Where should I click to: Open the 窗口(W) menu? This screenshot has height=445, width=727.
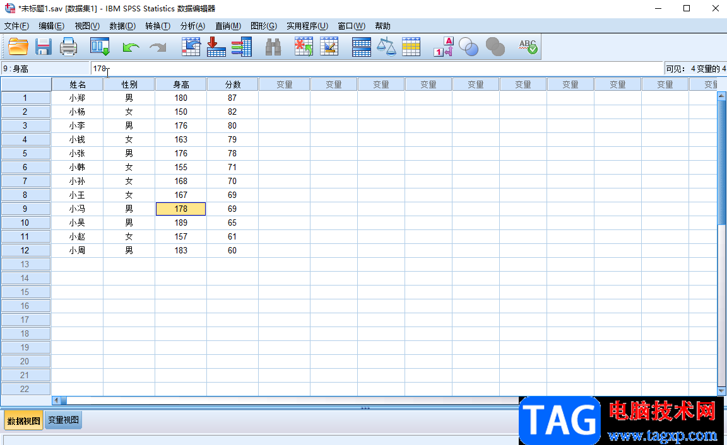[352, 26]
